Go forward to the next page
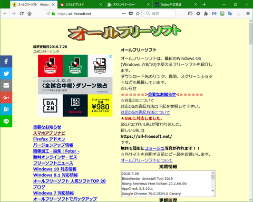This screenshot has height=202, width=253. click(14, 14)
